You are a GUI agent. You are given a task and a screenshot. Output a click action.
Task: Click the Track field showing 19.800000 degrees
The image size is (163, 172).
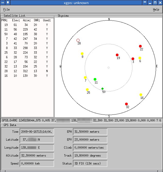click(90, 155)
